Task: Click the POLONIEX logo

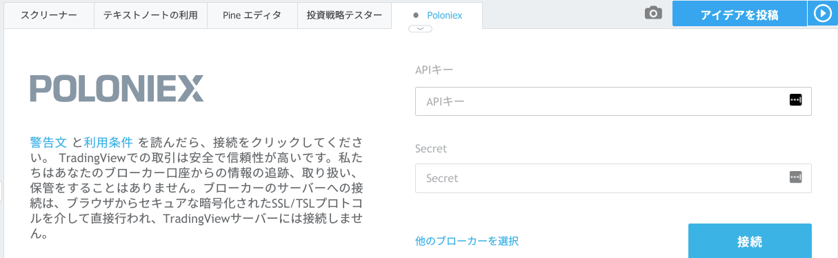Action: click(x=117, y=88)
